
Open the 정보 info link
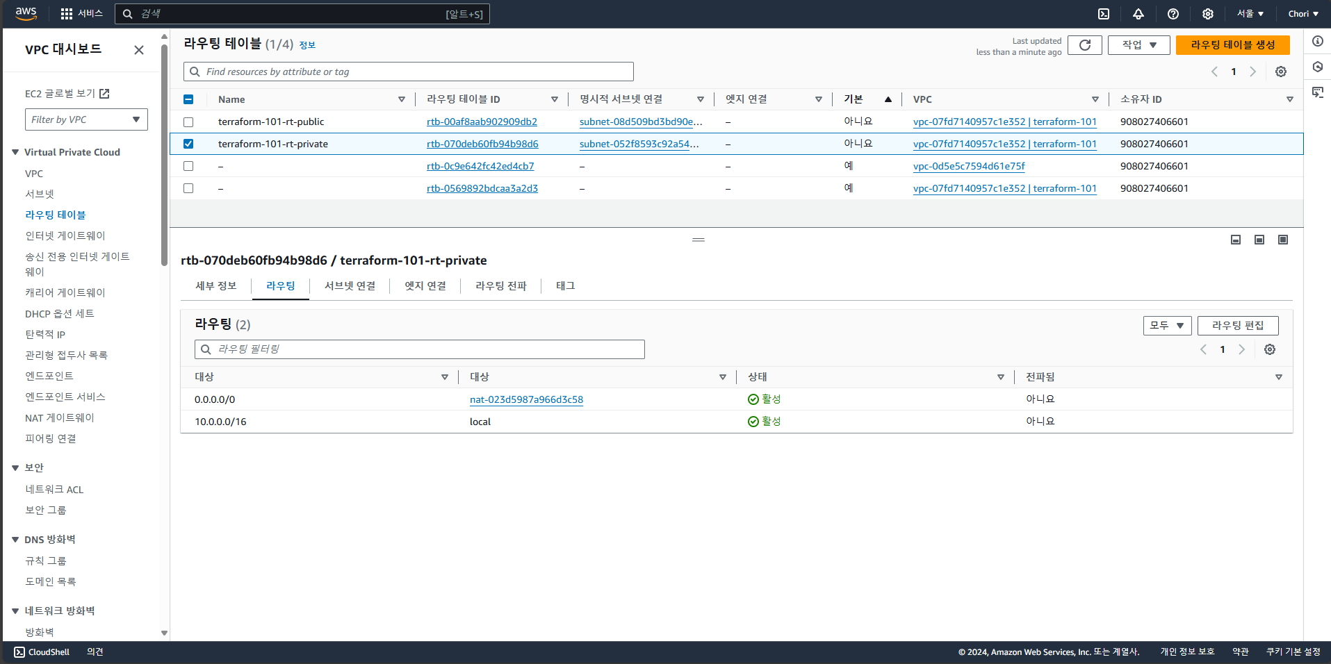(307, 45)
